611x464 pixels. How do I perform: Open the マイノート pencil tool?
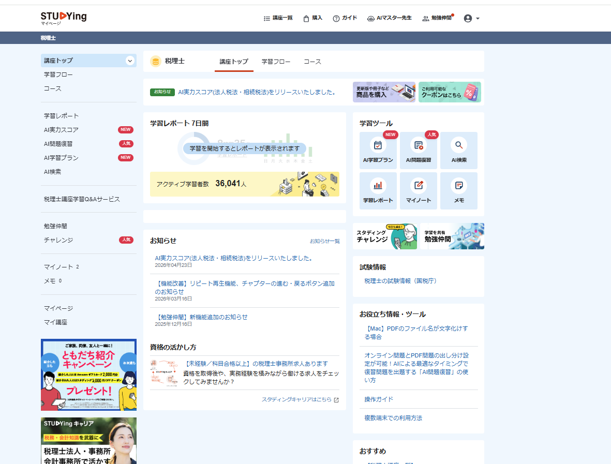(419, 191)
